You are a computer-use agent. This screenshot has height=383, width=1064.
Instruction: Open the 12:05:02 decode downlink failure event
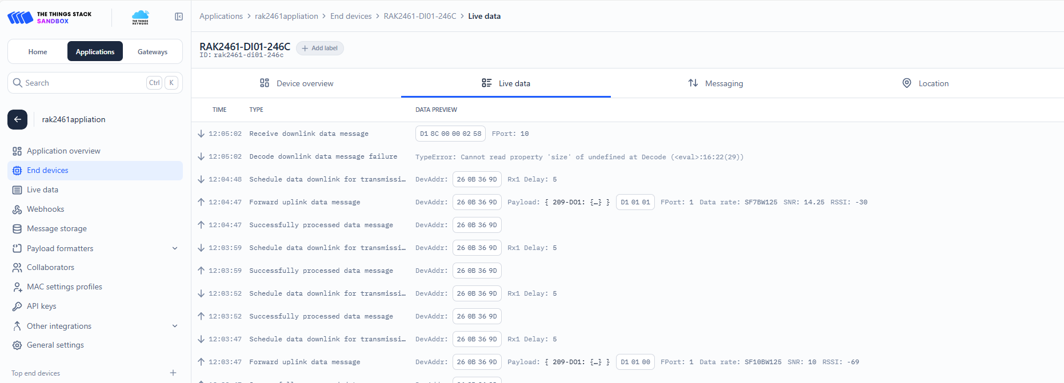323,156
